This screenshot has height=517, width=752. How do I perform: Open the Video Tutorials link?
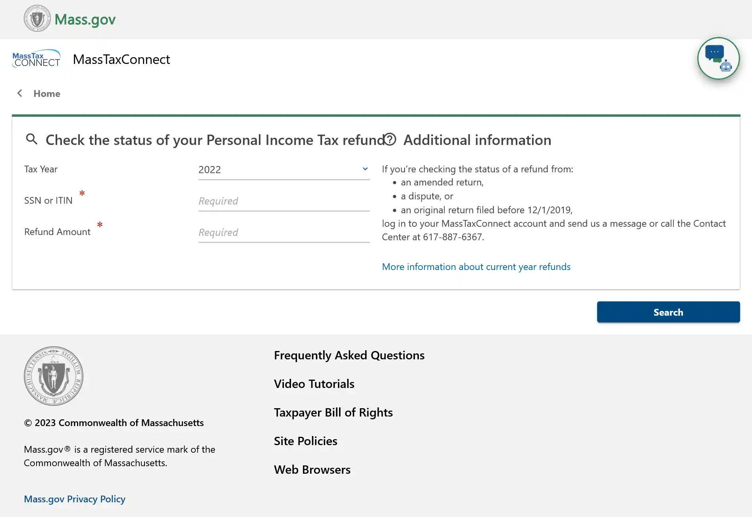pos(314,384)
